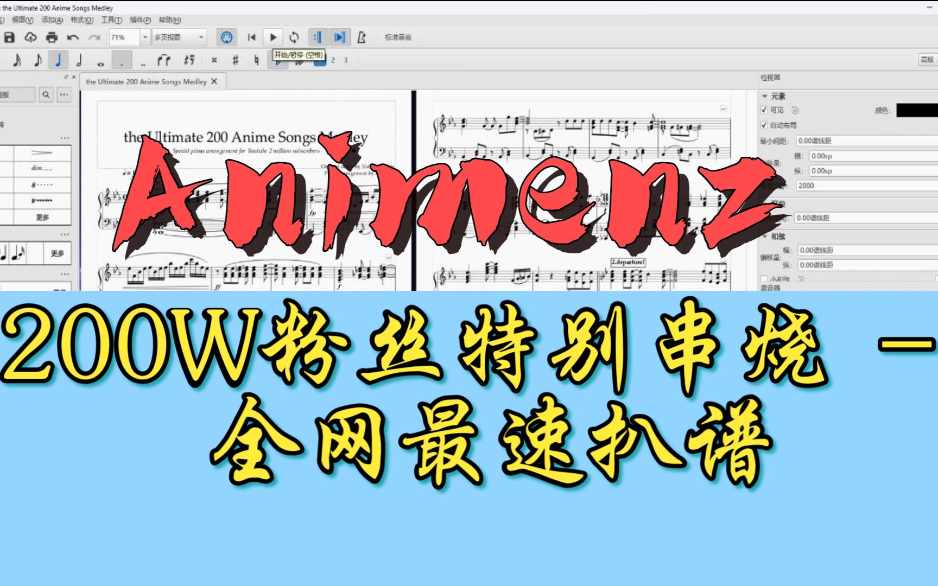Toggle the 小音符 checkbox
Screen dimensions: 938x586
[x=764, y=279]
